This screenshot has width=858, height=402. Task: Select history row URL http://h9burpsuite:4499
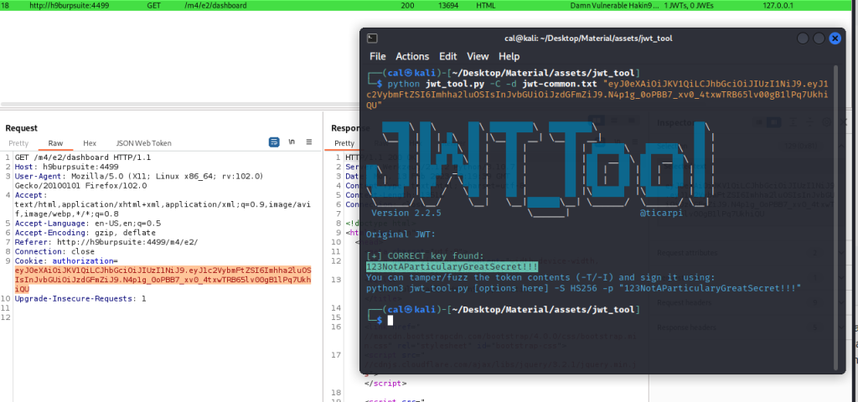[68, 6]
